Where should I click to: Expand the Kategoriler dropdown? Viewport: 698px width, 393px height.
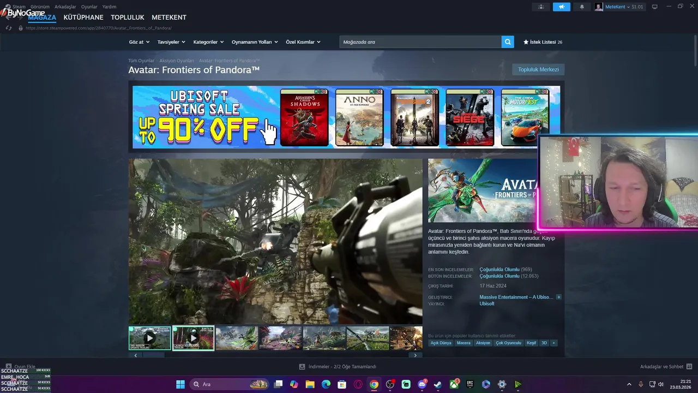pos(208,42)
